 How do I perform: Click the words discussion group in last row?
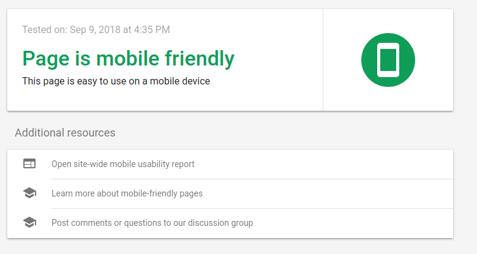[x=220, y=223]
